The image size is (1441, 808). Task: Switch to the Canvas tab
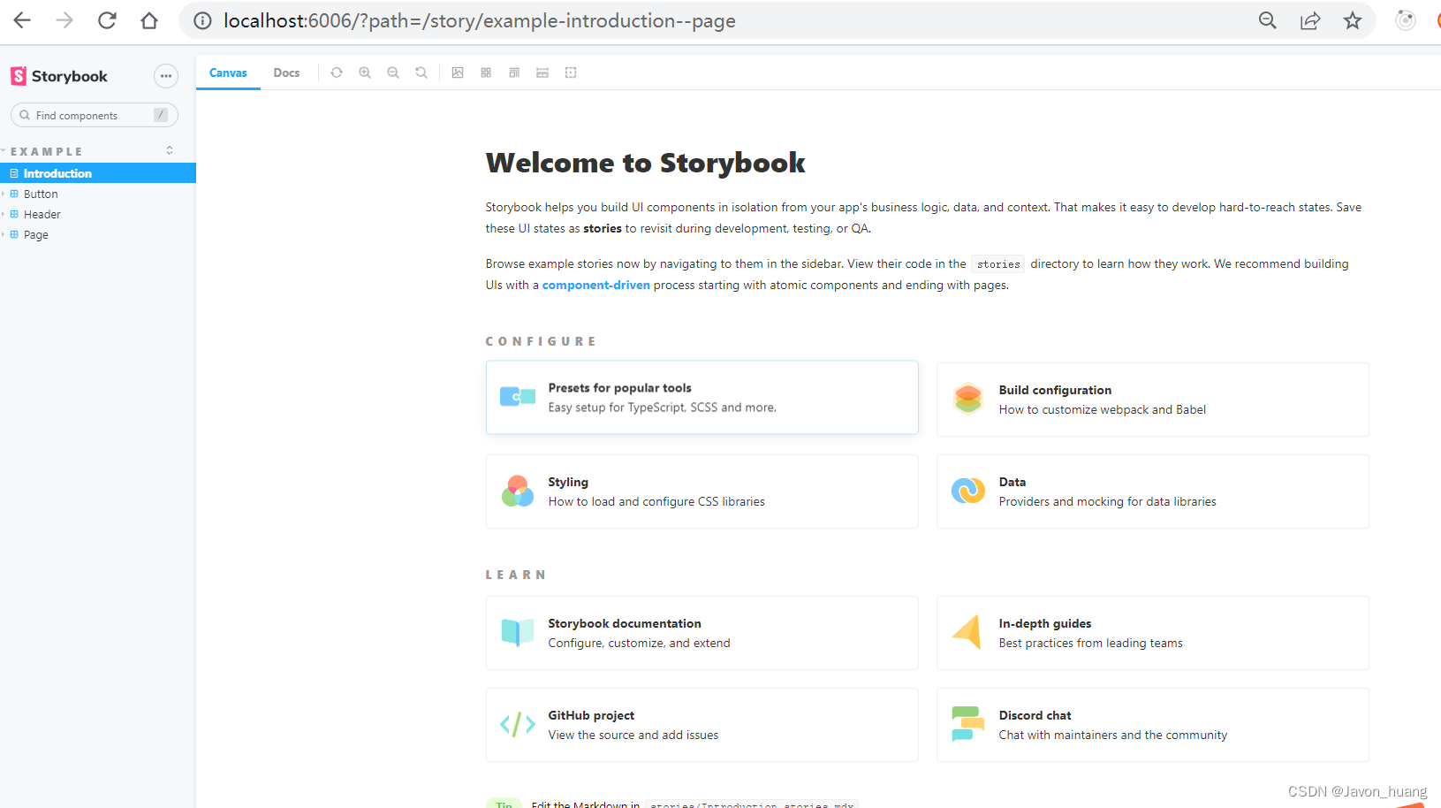228,72
